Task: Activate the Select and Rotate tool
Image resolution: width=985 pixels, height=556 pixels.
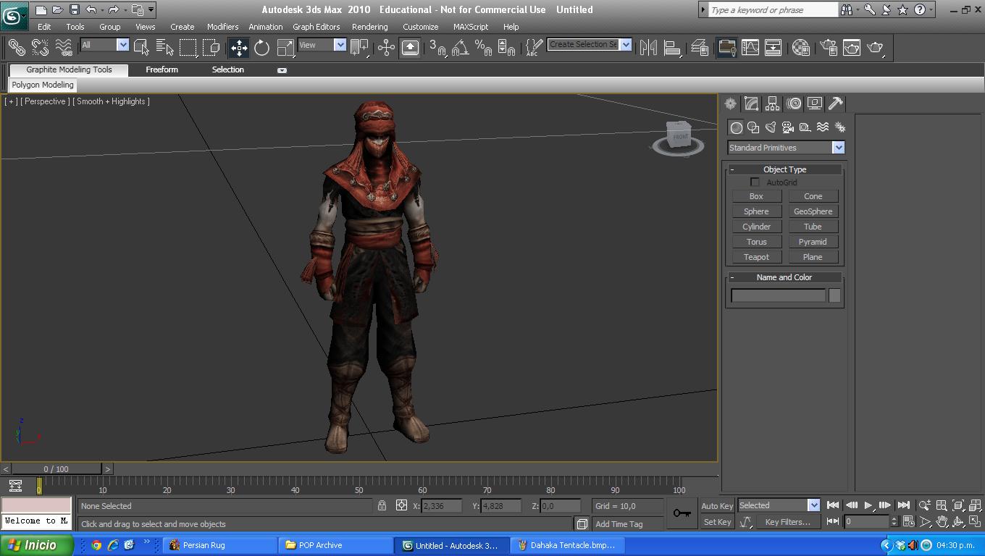Action: [x=262, y=48]
